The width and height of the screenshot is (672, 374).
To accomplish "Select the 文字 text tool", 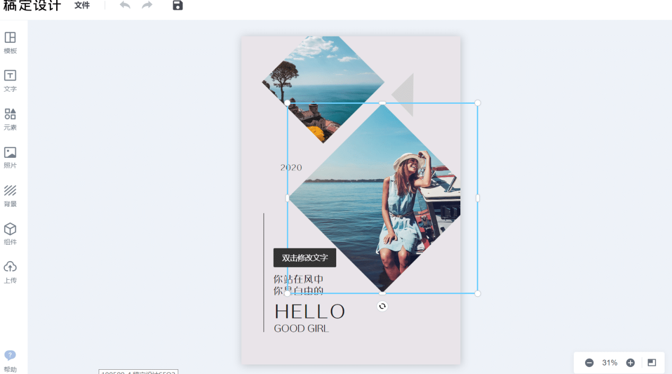I will (10, 81).
